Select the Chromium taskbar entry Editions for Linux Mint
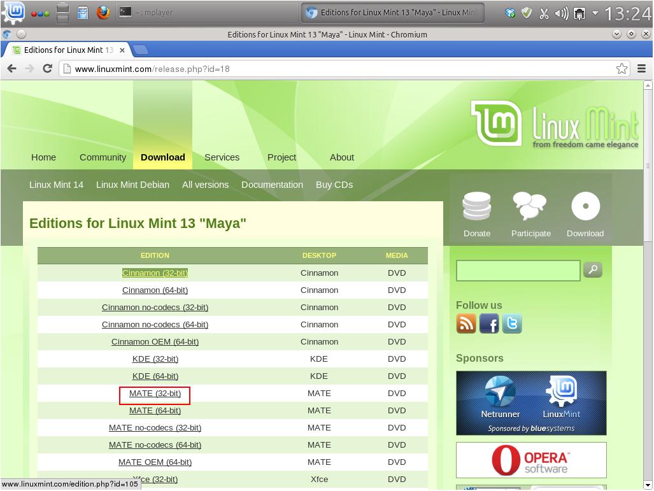 (392, 13)
